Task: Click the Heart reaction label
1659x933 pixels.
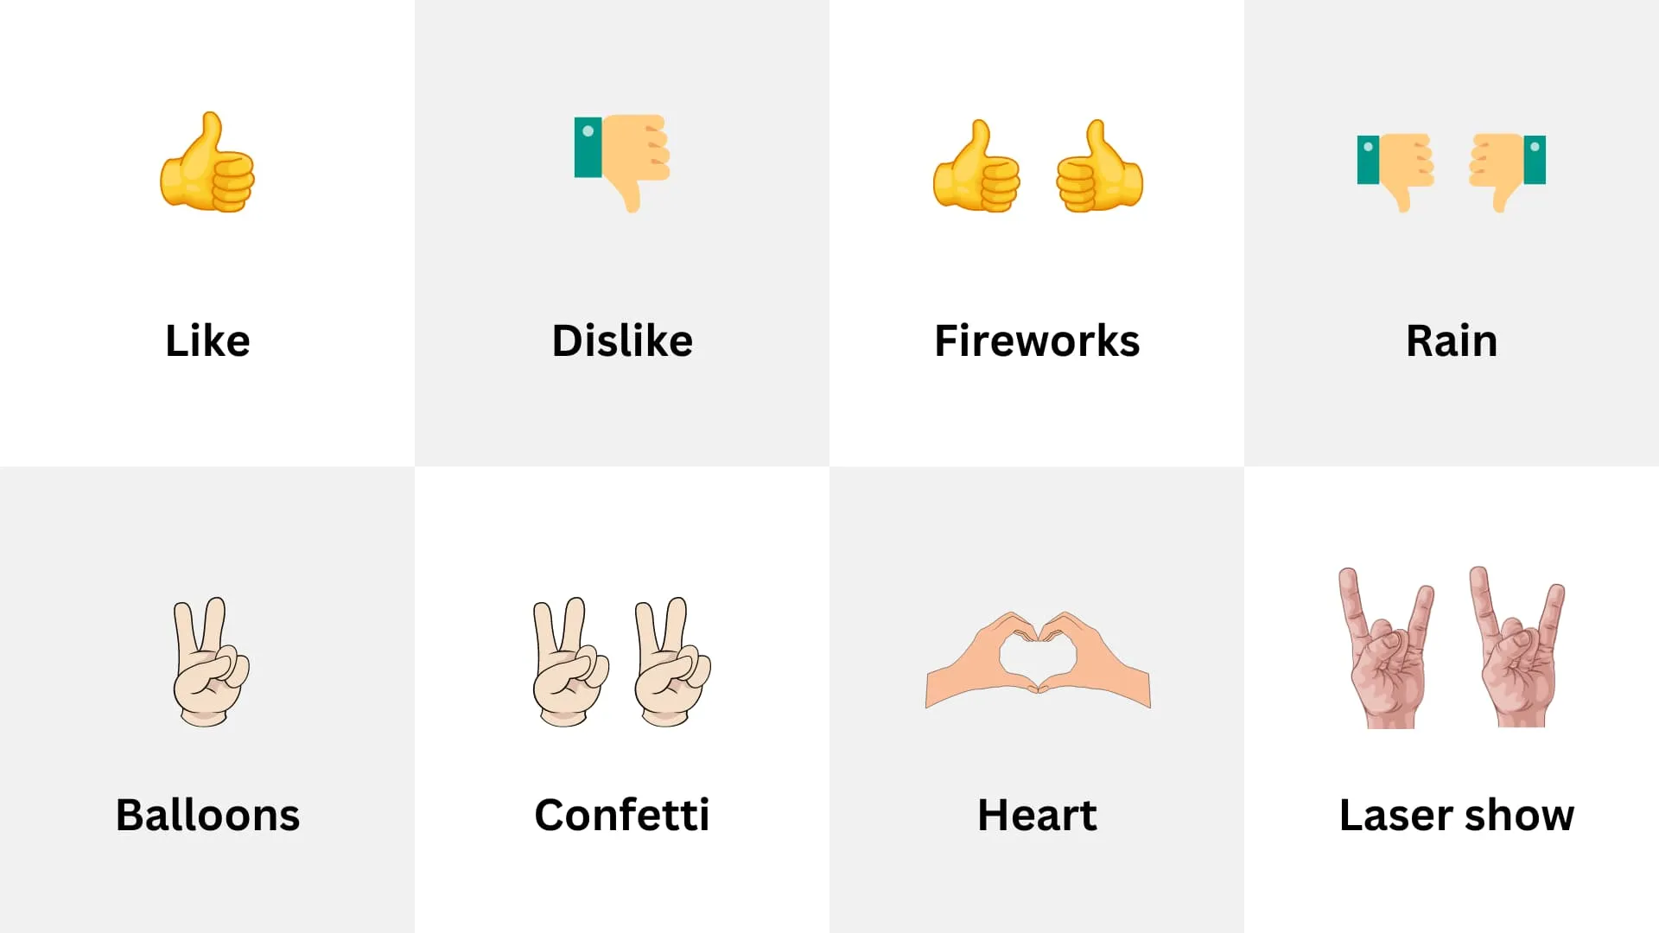Action: [1037, 814]
